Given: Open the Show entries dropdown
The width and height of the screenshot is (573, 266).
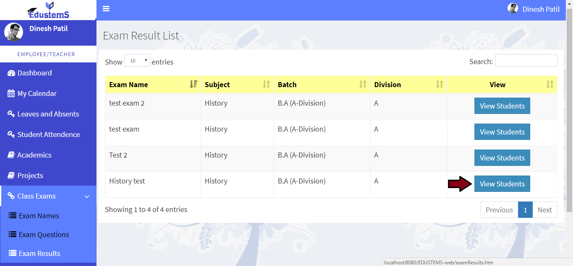Looking at the screenshot, I should click(x=137, y=60).
